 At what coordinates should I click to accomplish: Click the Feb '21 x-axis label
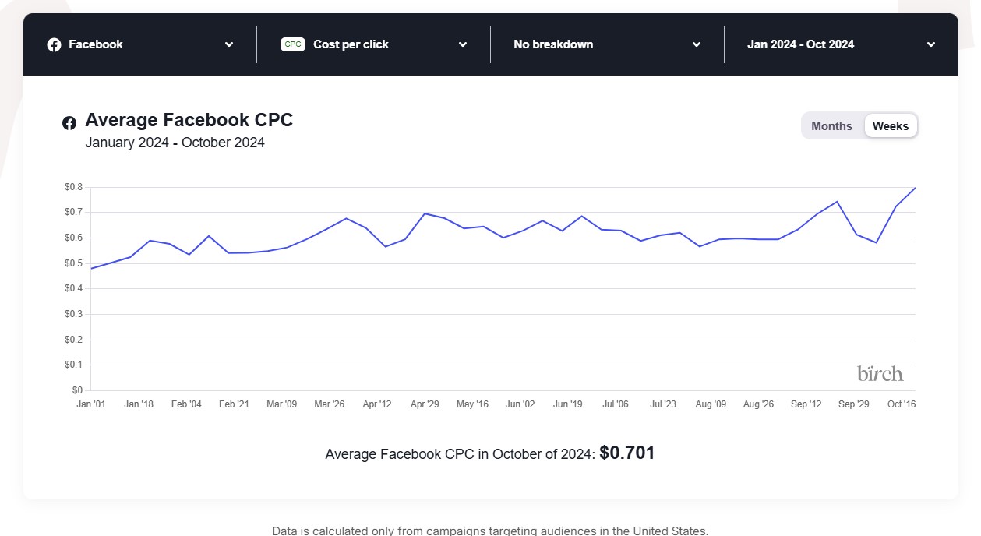coord(234,404)
